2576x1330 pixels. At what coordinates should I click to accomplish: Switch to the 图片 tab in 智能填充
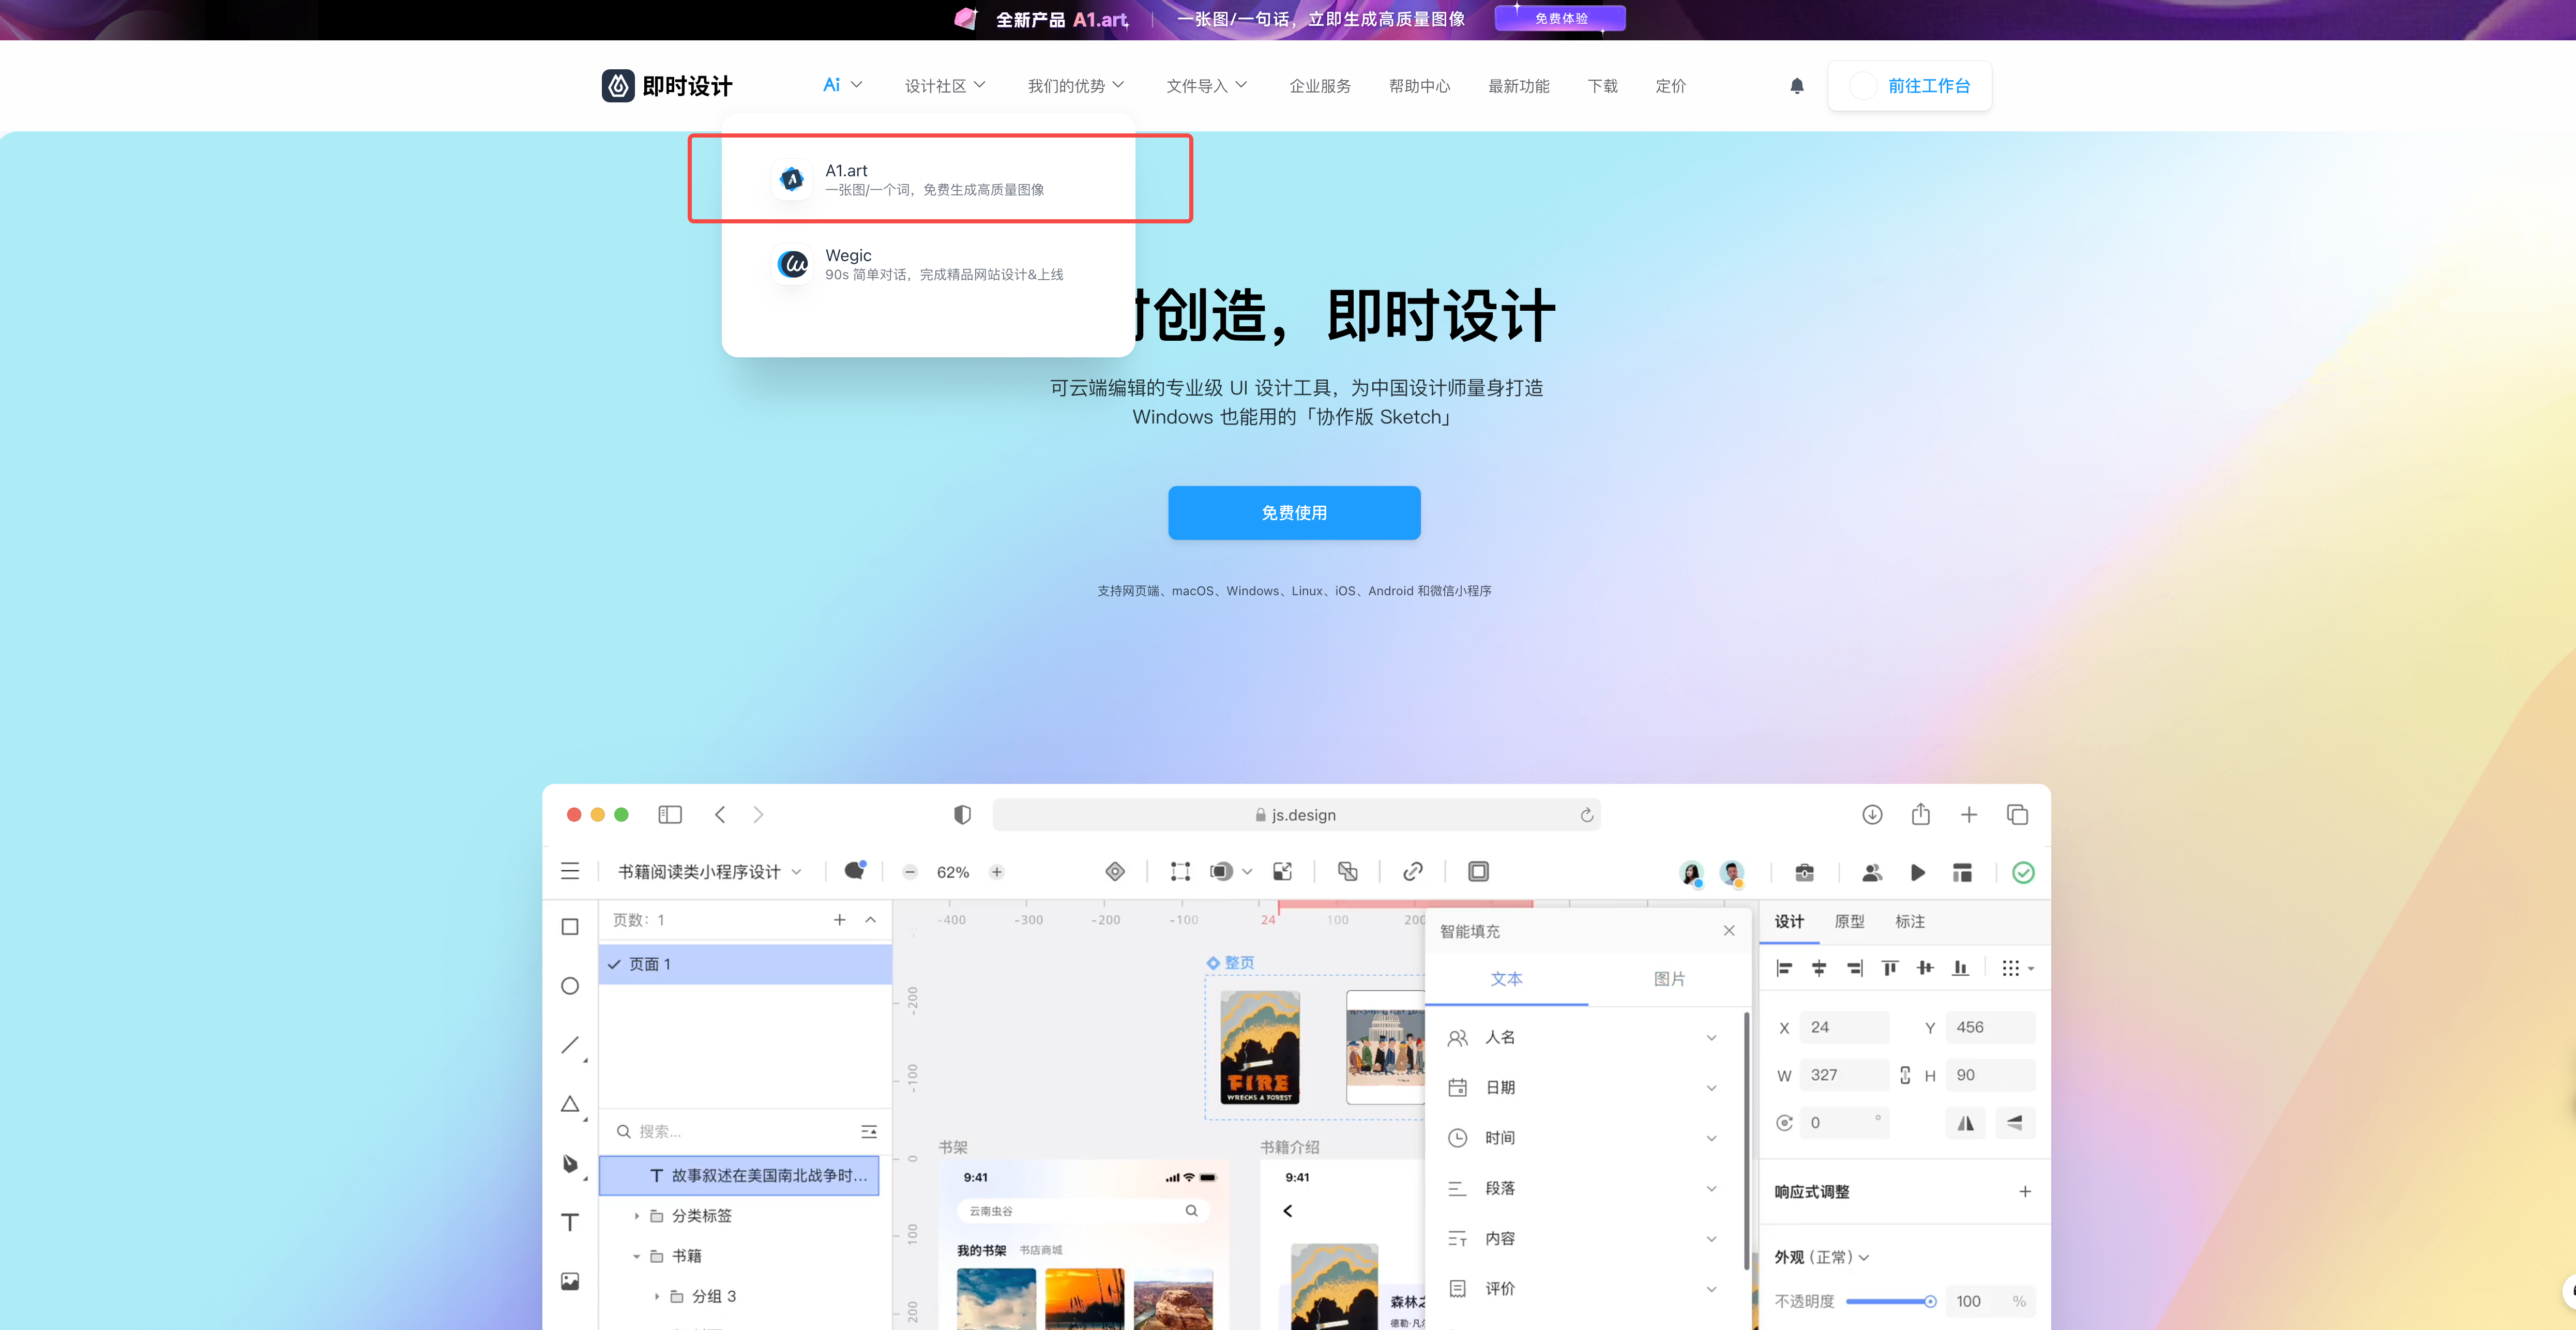(x=1670, y=979)
